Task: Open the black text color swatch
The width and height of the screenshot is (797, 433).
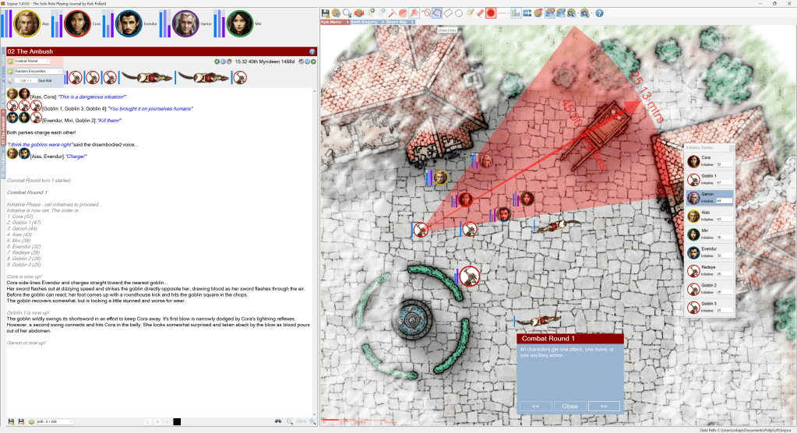Action: point(177,421)
